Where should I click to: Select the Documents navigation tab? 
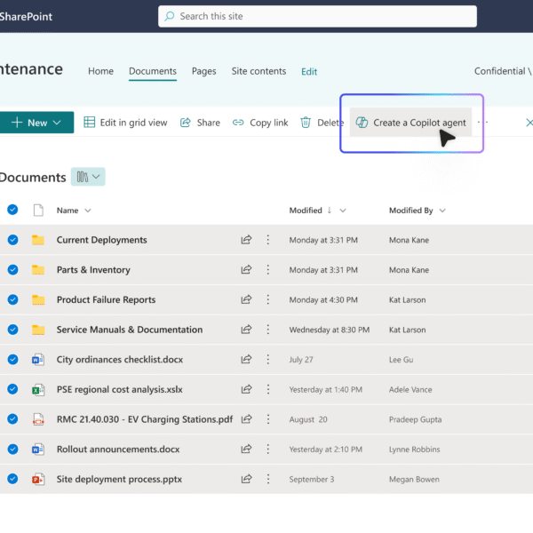(x=153, y=71)
